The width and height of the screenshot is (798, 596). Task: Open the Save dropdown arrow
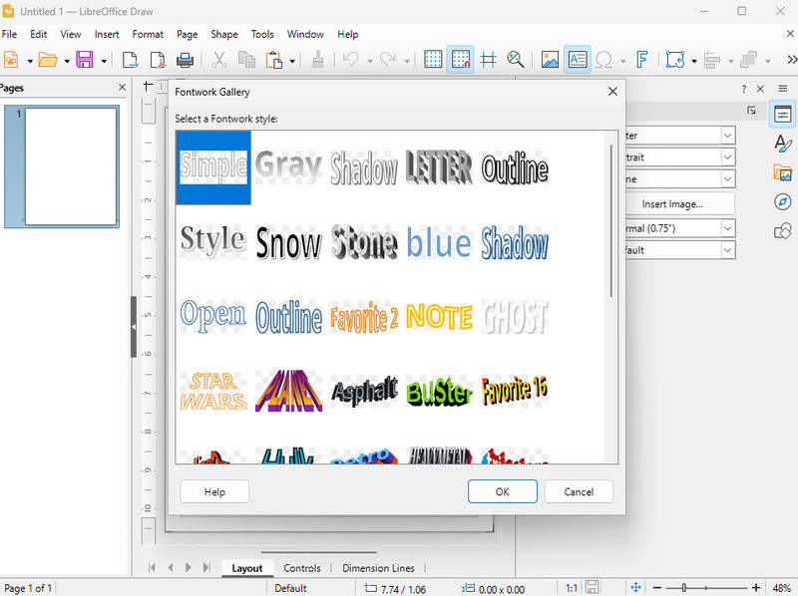click(104, 61)
